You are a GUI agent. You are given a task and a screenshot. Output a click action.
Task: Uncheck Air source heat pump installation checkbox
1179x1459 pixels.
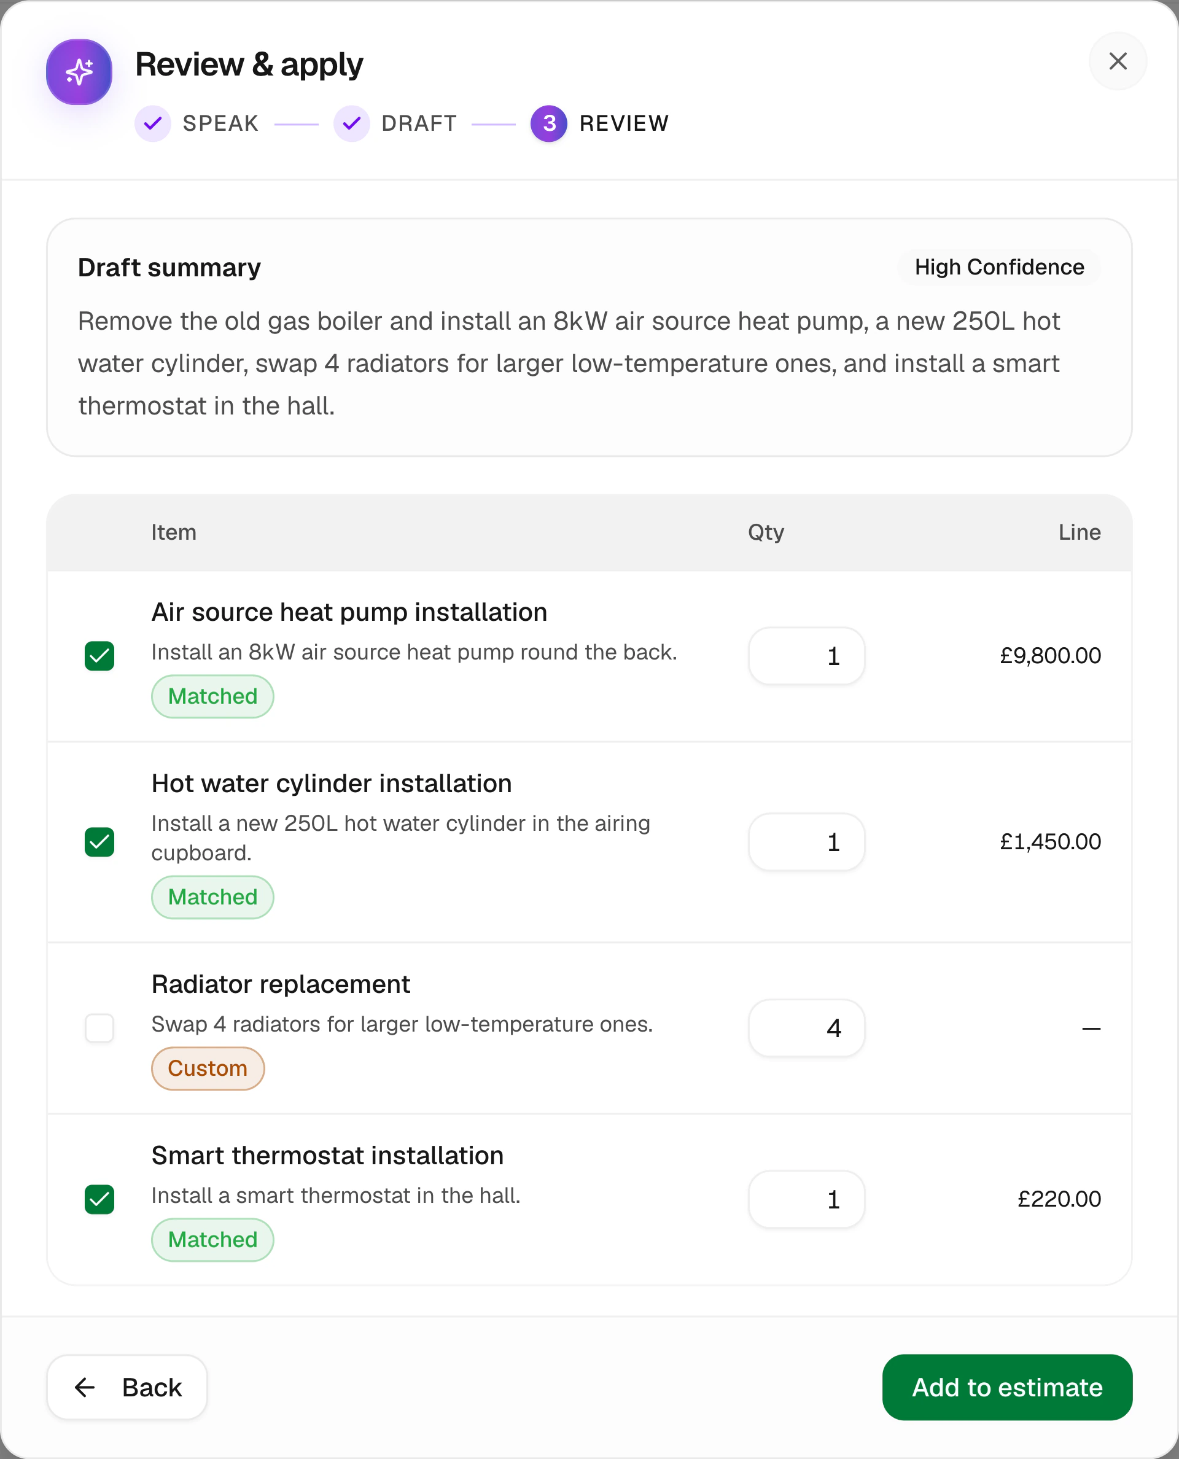(99, 655)
